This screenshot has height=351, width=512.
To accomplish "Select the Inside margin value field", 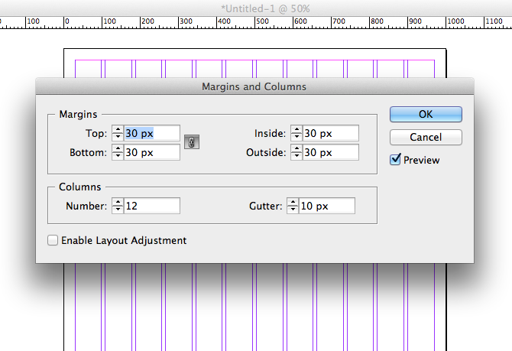I will [x=330, y=133].
